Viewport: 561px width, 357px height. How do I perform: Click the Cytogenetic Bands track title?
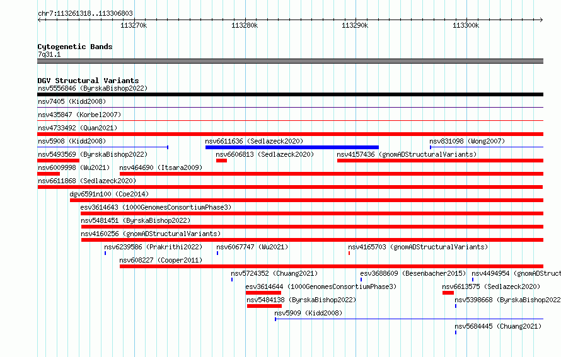click(x=75, y=47)
